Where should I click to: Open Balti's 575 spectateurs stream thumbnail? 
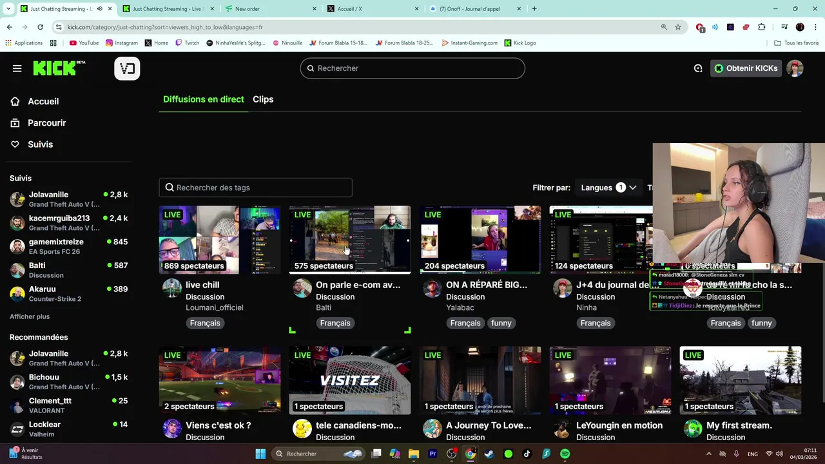point(350,240)
